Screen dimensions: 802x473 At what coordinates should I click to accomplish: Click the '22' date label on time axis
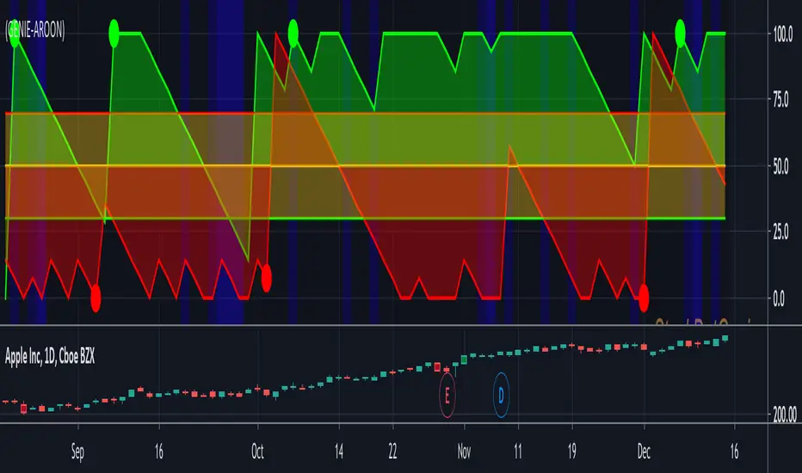392,451
